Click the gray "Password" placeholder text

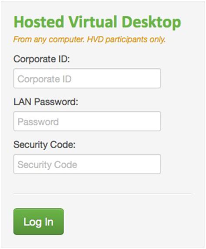pos(38,122)
